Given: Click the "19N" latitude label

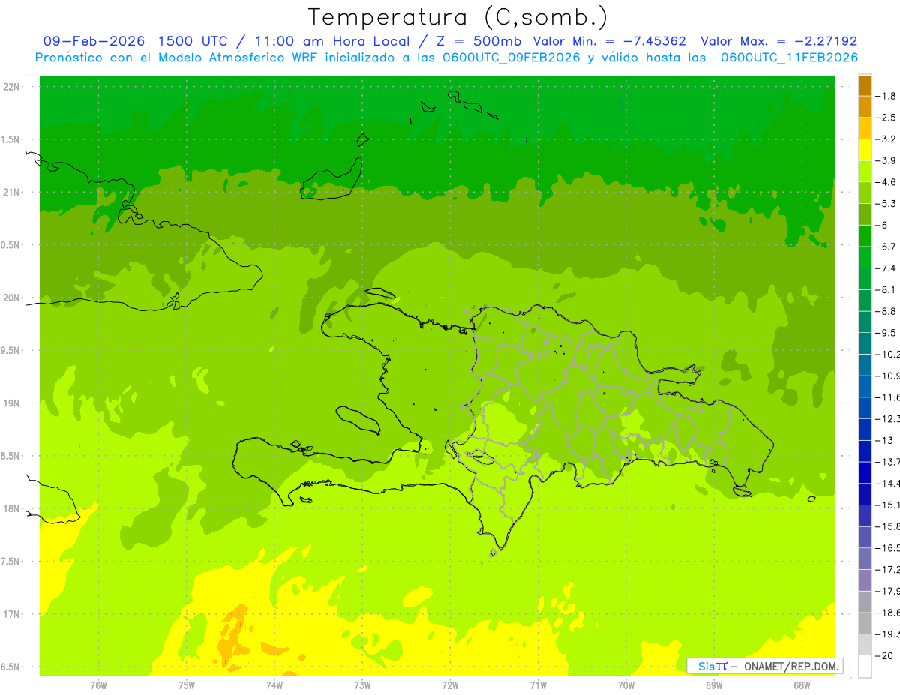Looking at the screenshot, I should pyautogui.click(x=12, y=403).
